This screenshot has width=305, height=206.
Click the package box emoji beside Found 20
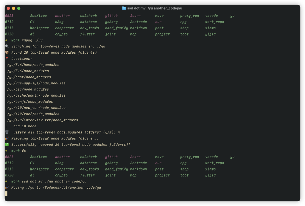7,52
